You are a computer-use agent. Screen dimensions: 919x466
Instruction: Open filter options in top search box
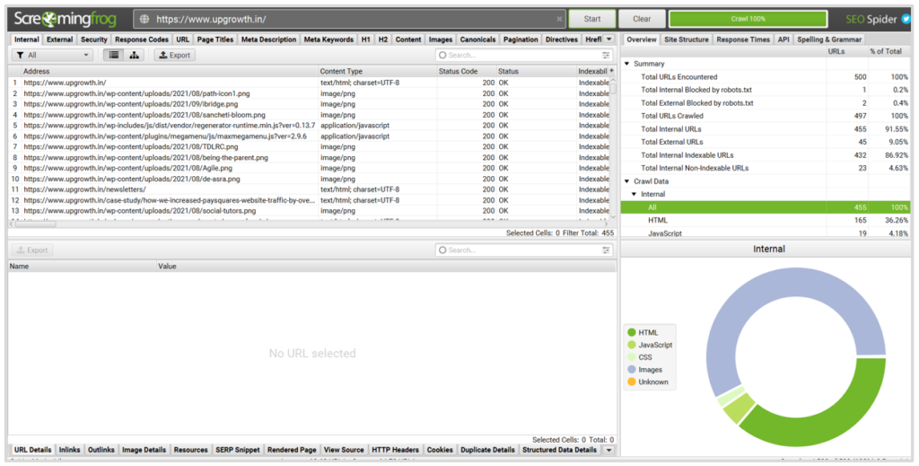coord(606,55)
